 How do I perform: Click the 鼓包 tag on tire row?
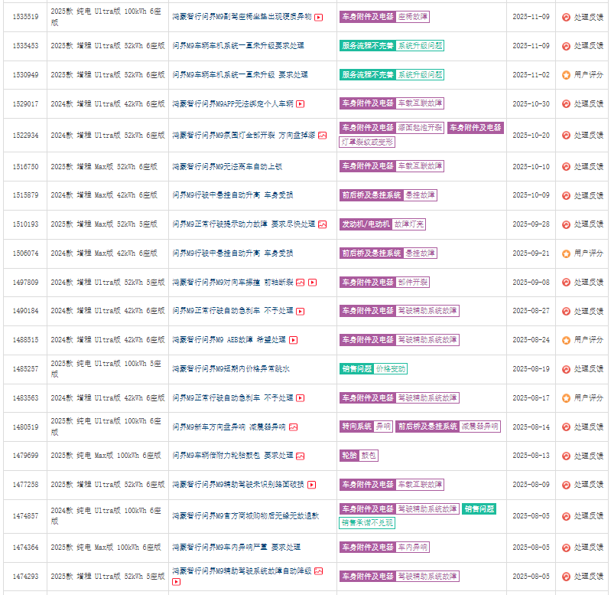[x=369, y=456]
